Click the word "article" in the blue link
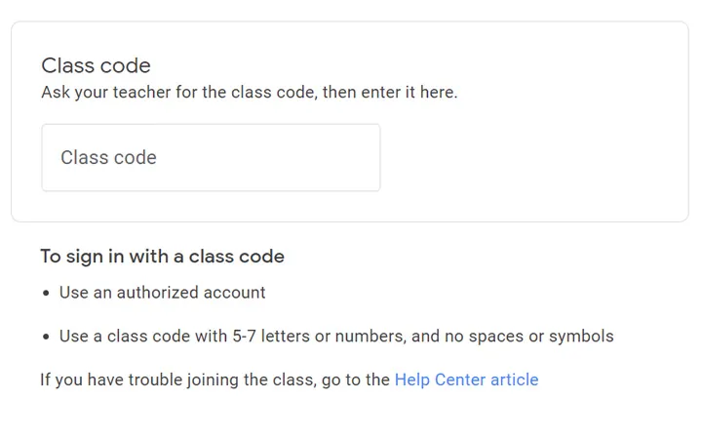Viewport: 702px width, 439px height. click(512, 379)
